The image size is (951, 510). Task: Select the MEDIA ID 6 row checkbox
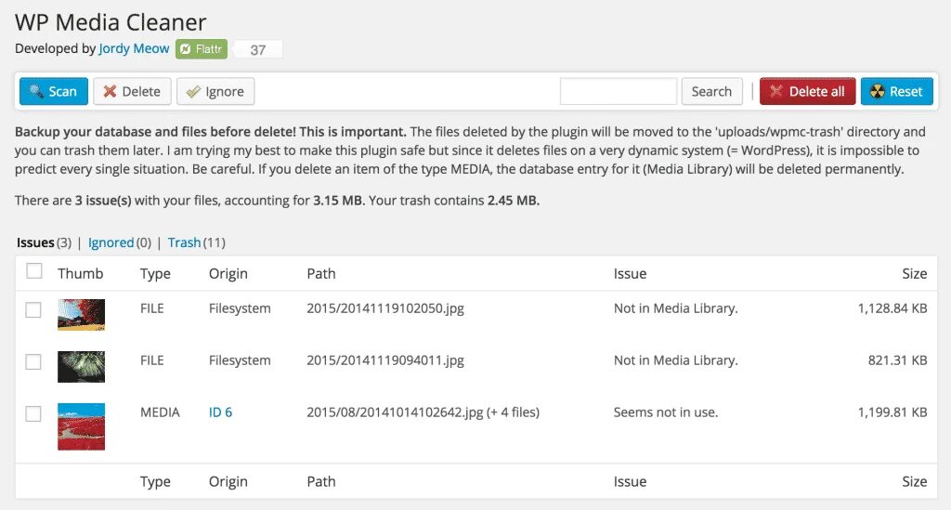point(33,413)
